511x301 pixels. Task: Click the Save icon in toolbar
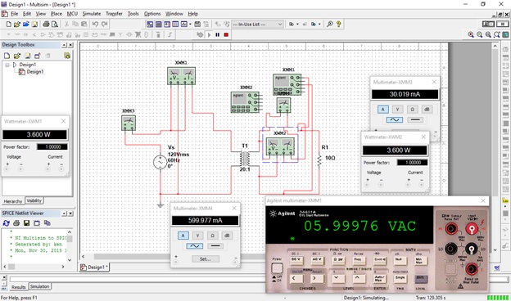click(34, 24)
